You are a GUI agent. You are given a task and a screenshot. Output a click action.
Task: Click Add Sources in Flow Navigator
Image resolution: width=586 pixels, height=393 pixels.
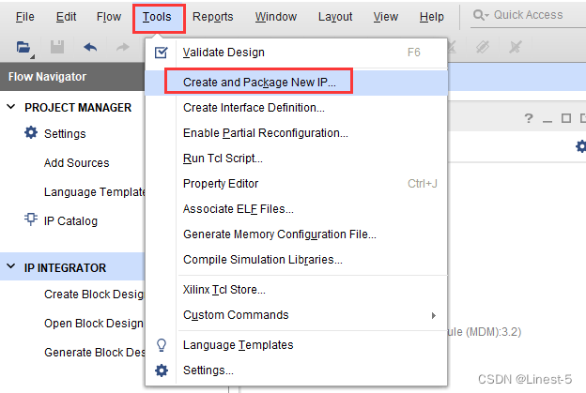[x=76, y=163]
